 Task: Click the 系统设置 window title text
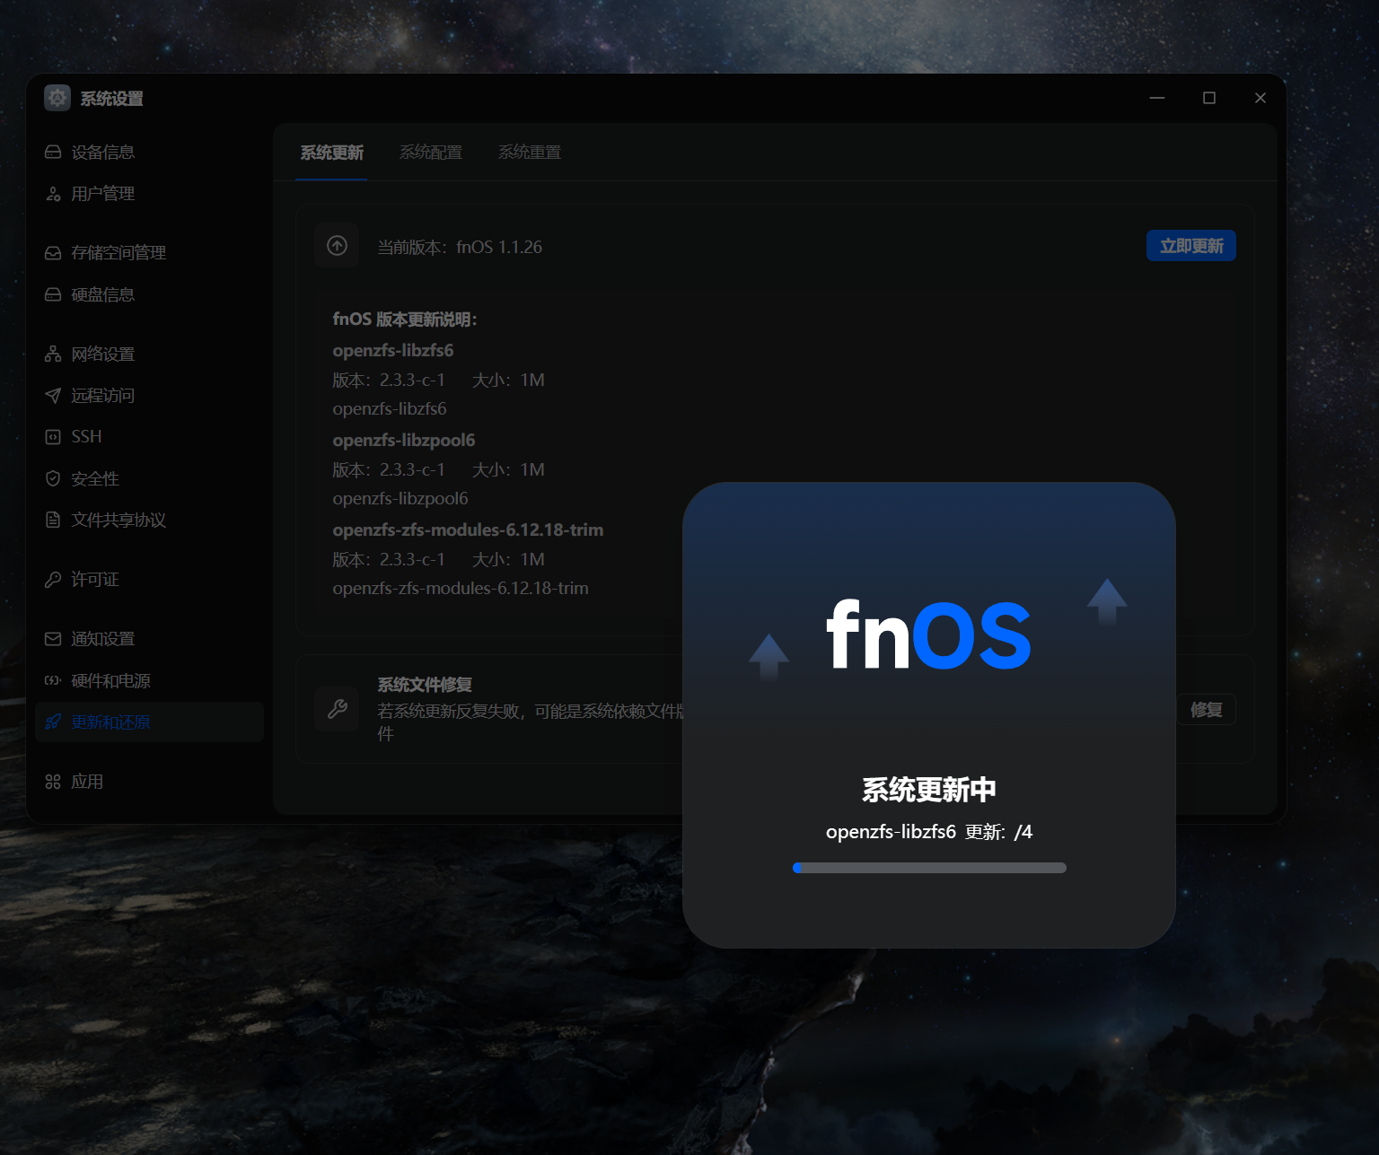point(112,99)
